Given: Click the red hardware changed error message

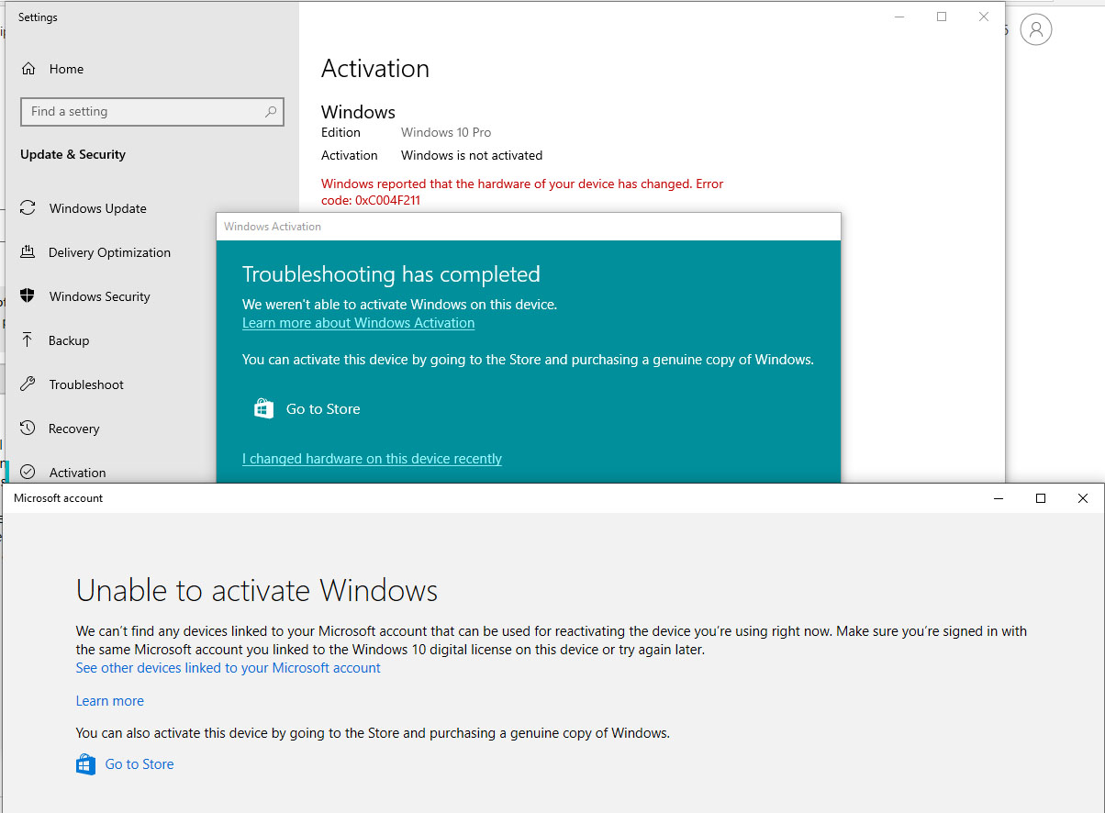Looking at the screenshot, I should [x=522, y=192].
